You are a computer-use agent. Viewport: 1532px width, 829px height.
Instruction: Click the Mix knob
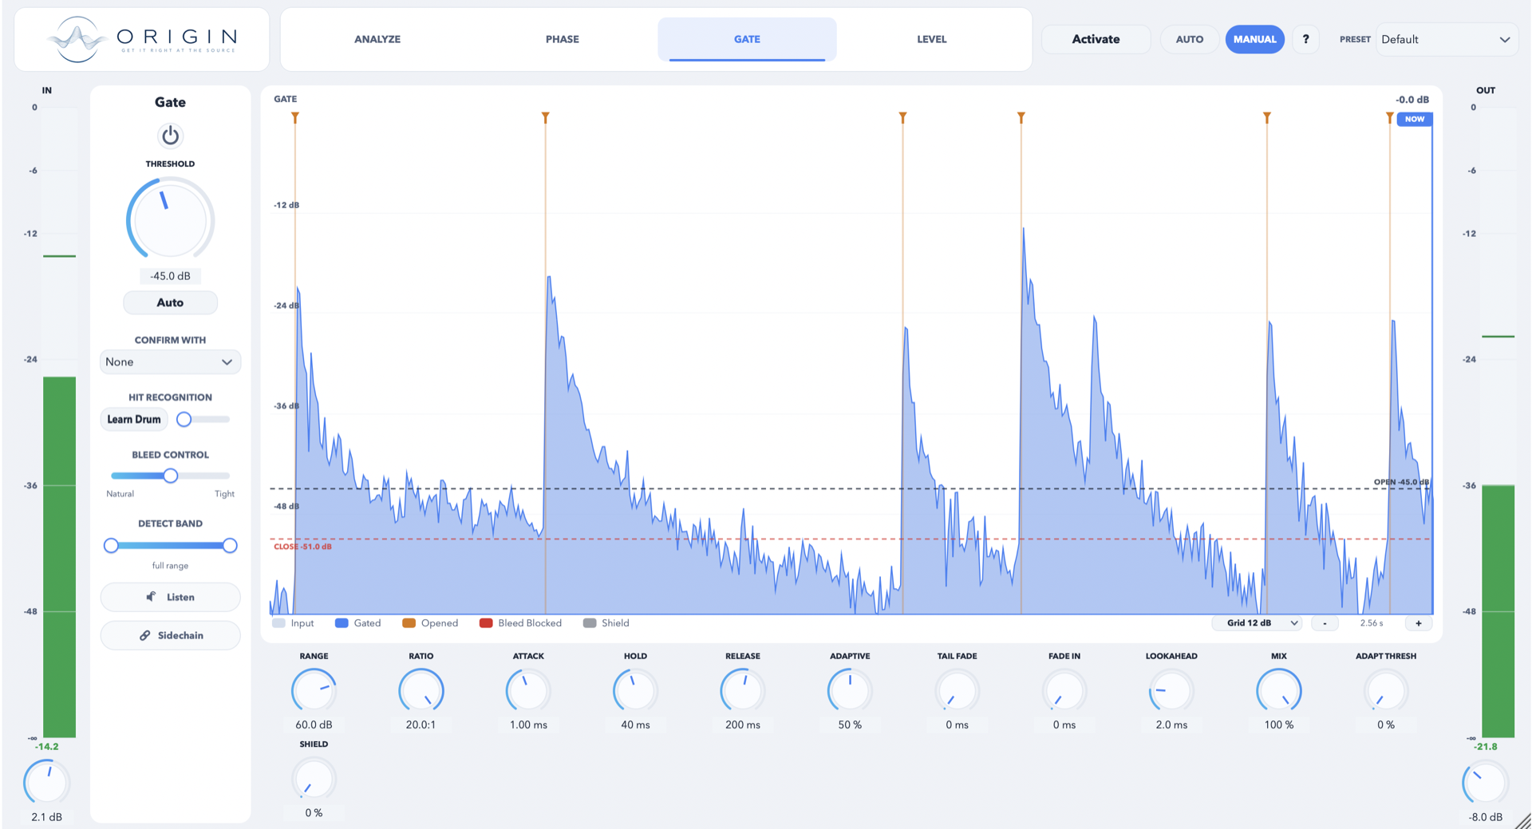tap(1278, 690)
